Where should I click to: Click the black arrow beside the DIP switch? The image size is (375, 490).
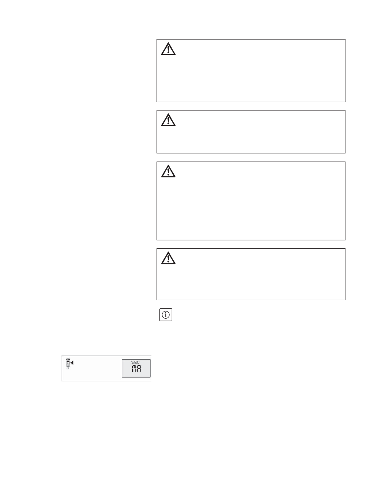click(72, 363)
